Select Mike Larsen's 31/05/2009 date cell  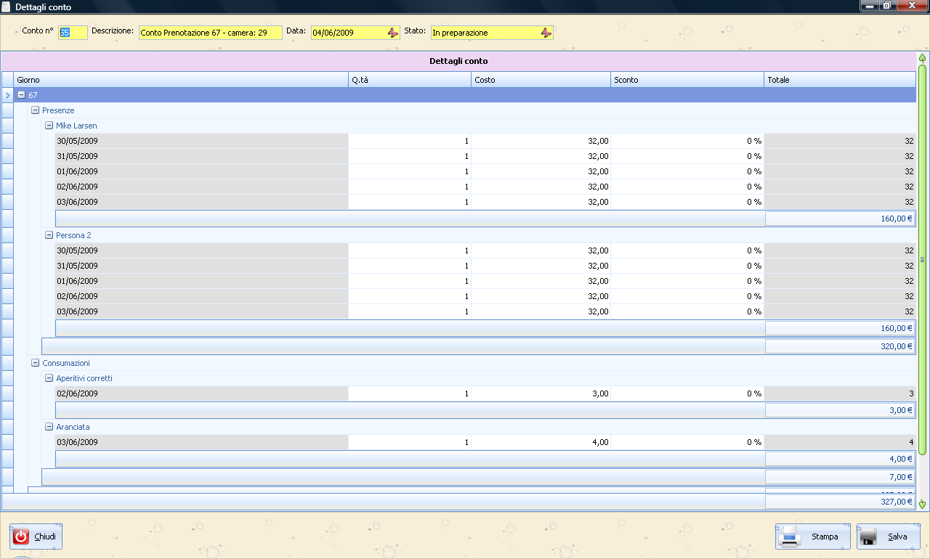coord(202,156)
